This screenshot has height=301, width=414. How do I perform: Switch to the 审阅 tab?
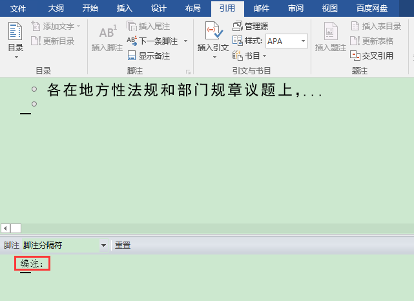pos(296,8)
